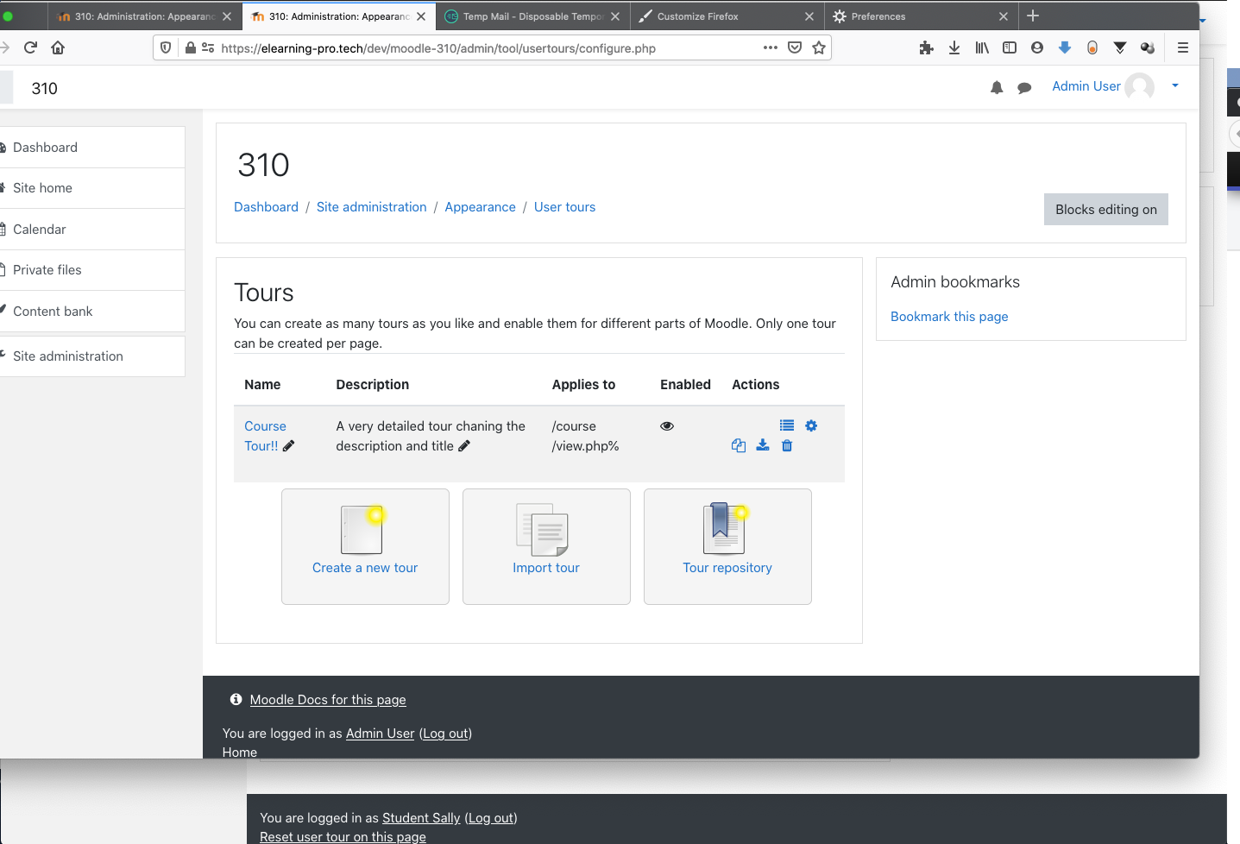Toggle Firefox sidebar icon

pyautogui.click(x=1010, y=47)
